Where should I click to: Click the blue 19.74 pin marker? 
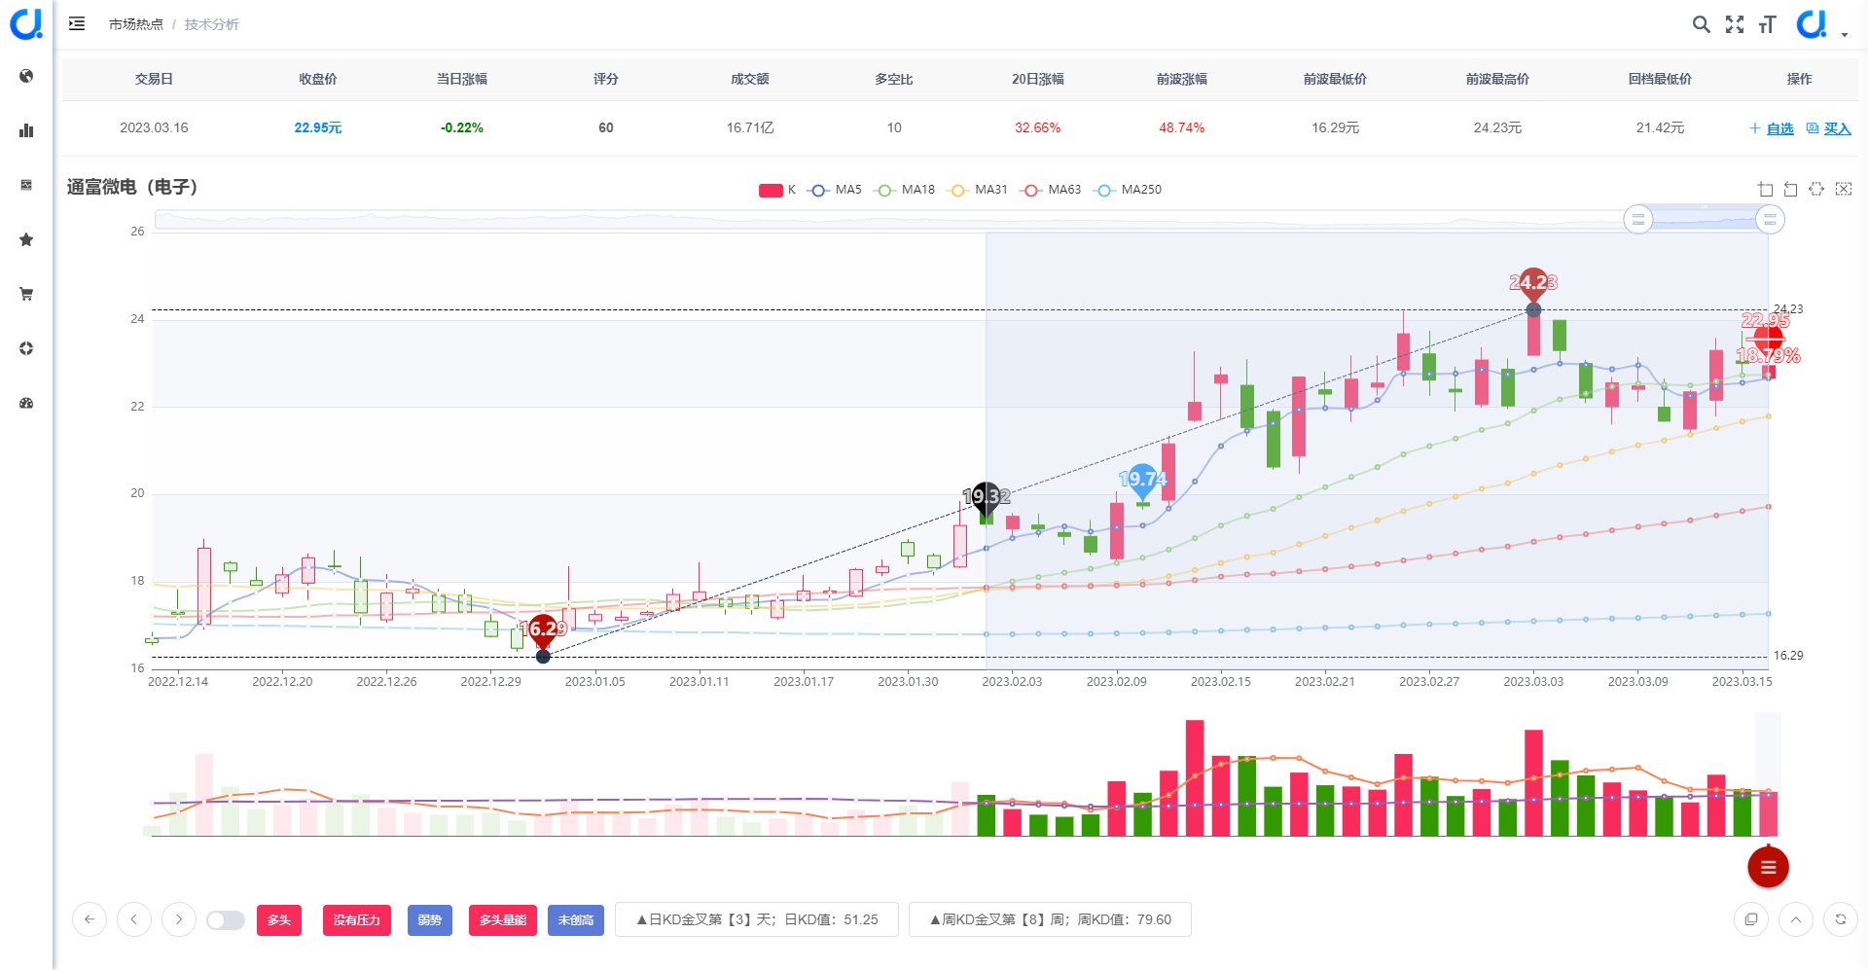1143,479
